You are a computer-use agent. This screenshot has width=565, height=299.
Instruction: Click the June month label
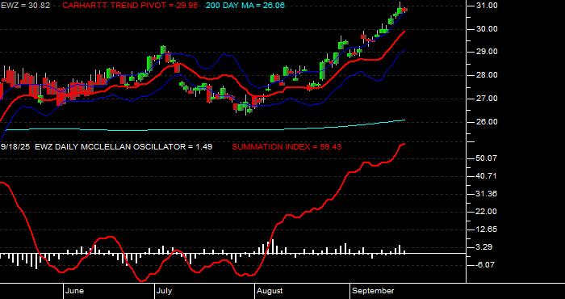pos(75,291)
